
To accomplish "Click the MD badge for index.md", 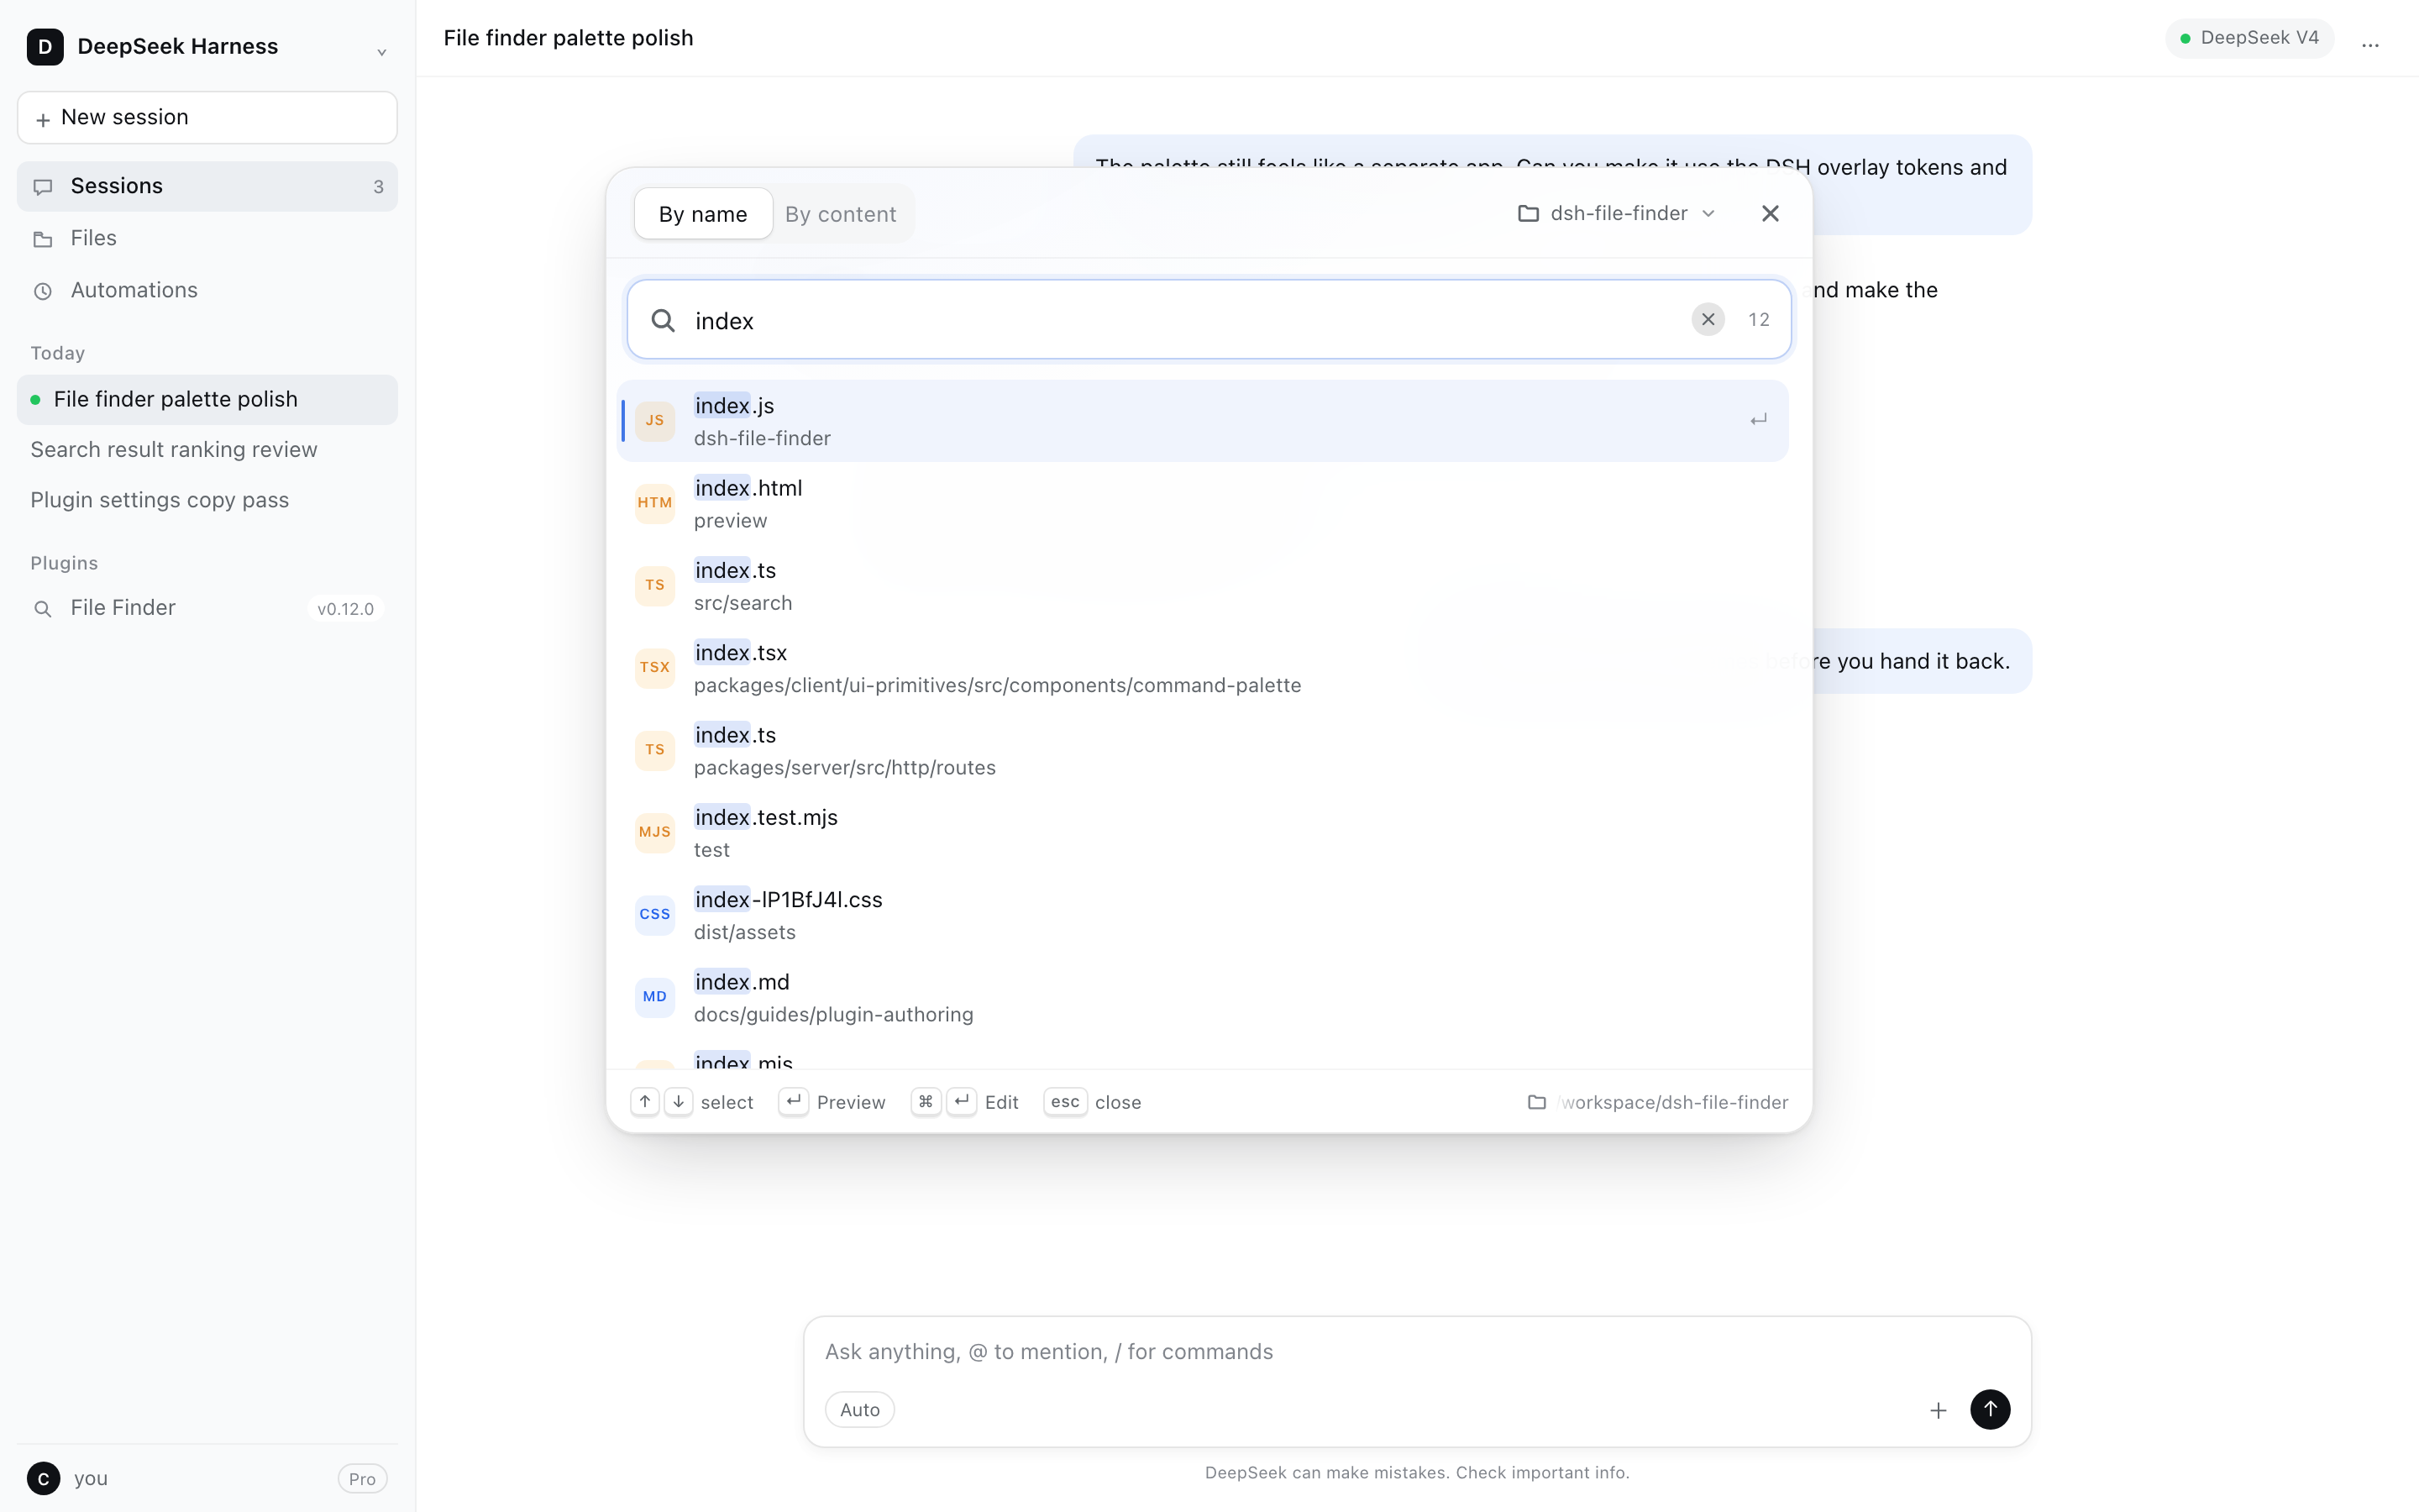I will (x=655, y=996).
